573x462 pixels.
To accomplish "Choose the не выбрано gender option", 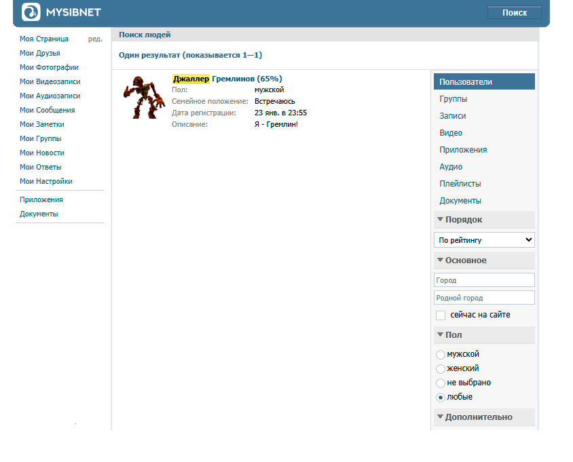I will click(x=441, y=383).
